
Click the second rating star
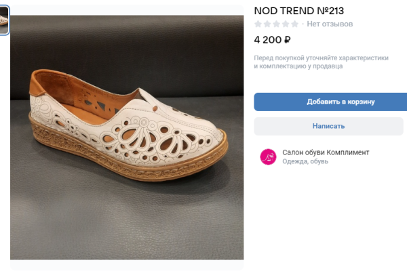[267, 24]
